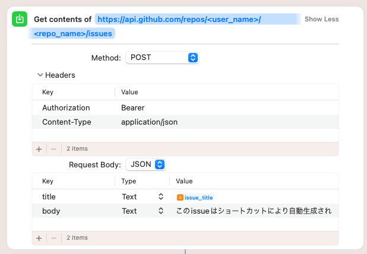Select the body key cell

51,211
